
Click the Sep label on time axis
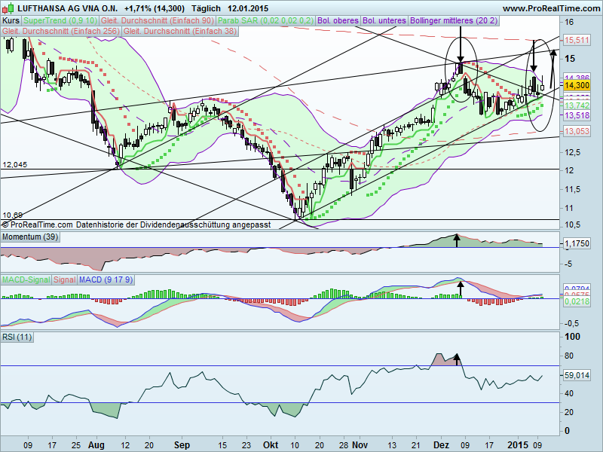(182, 445)
